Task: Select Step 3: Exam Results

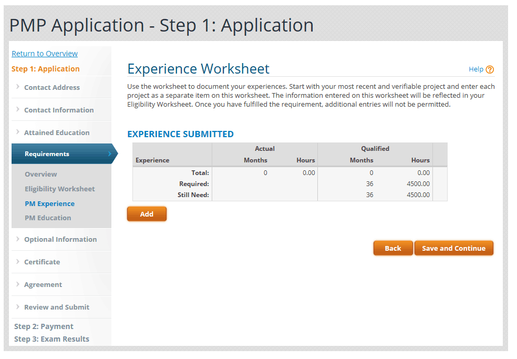Action: (x=51, y=339)
